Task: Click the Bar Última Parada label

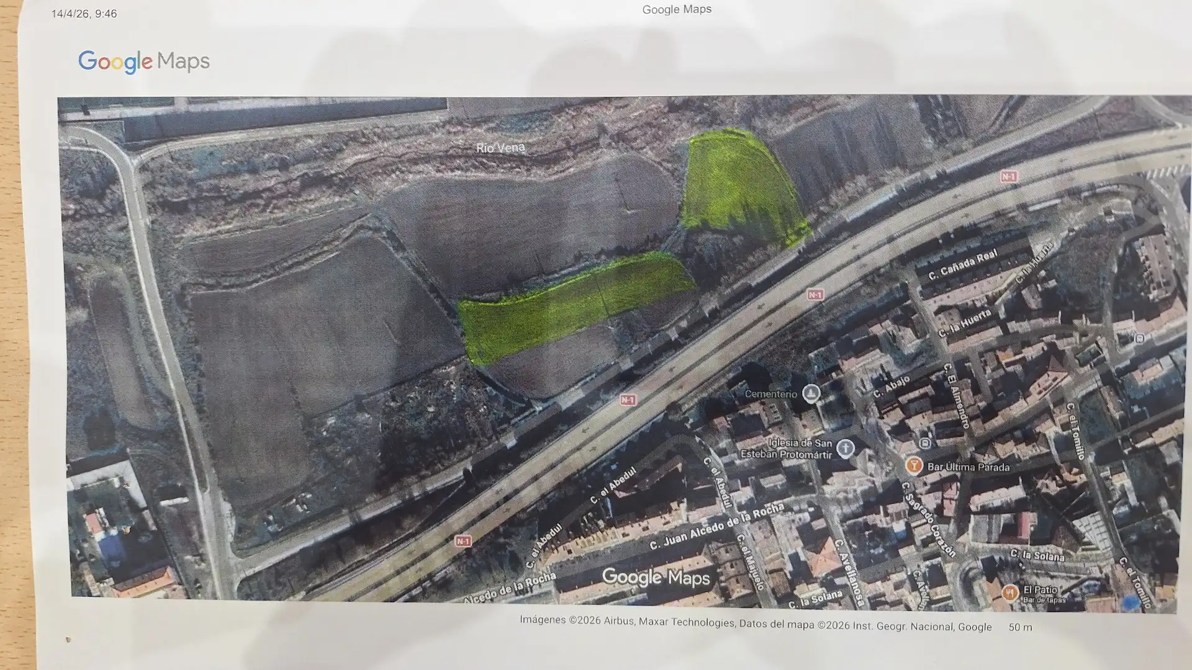Action: click(x=968, y=467)
